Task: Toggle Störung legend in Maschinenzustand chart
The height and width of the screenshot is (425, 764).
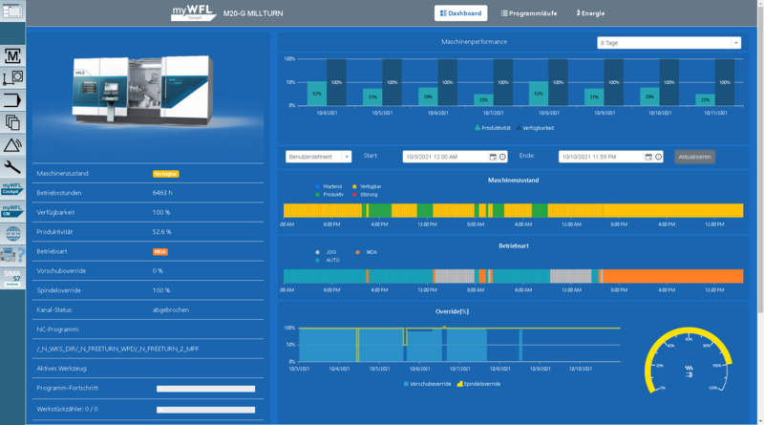Action: click(365, 195)
